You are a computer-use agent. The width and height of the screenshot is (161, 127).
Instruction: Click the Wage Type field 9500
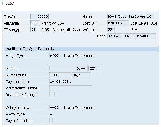[x=54, y=56]
